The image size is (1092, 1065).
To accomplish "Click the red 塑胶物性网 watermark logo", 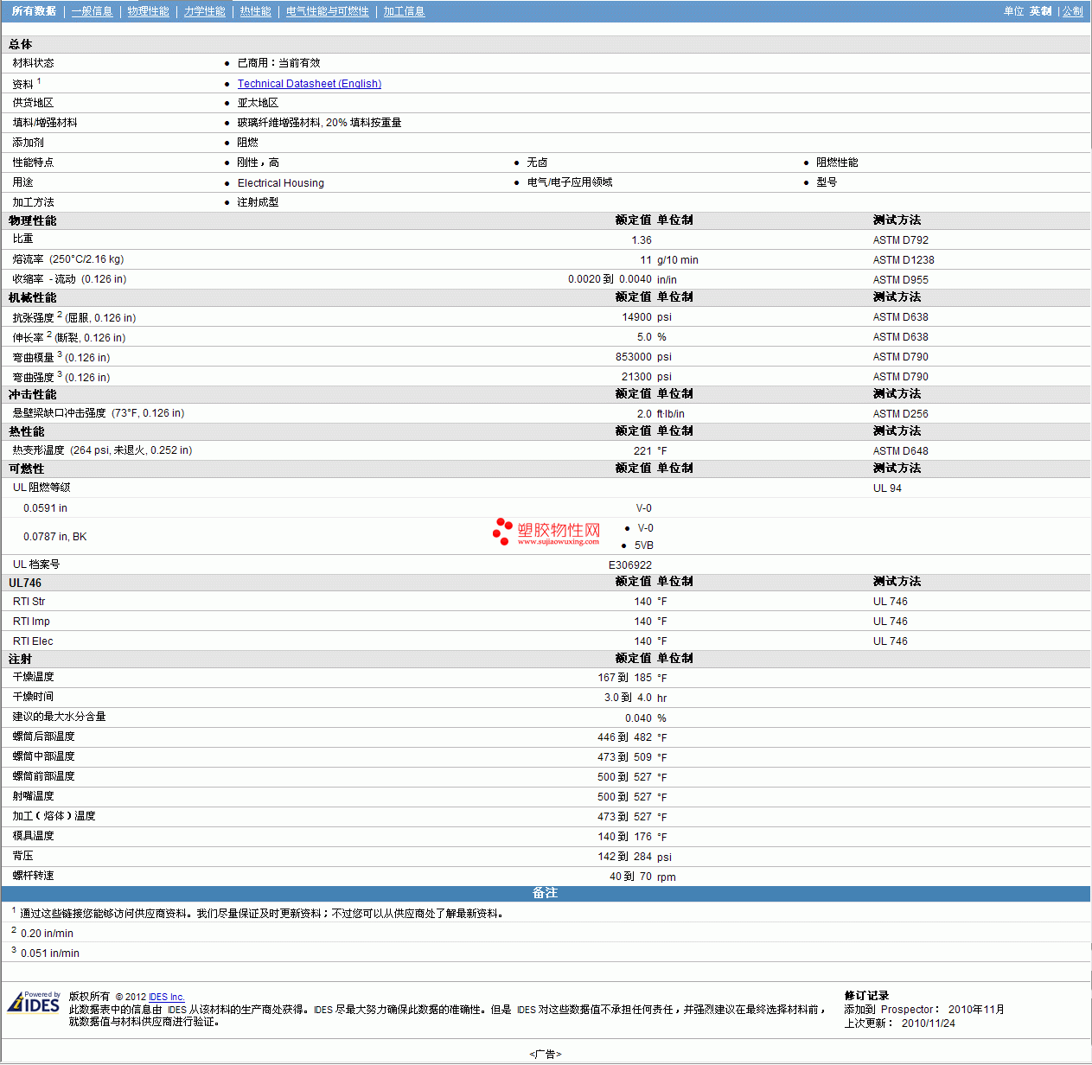I will coord(546,532).
